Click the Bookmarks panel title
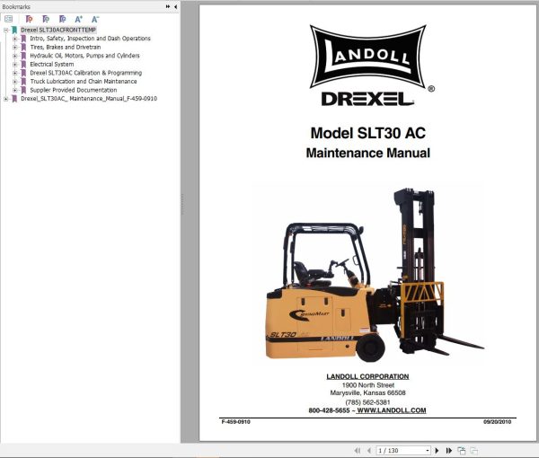 click(x=16, y=6)
